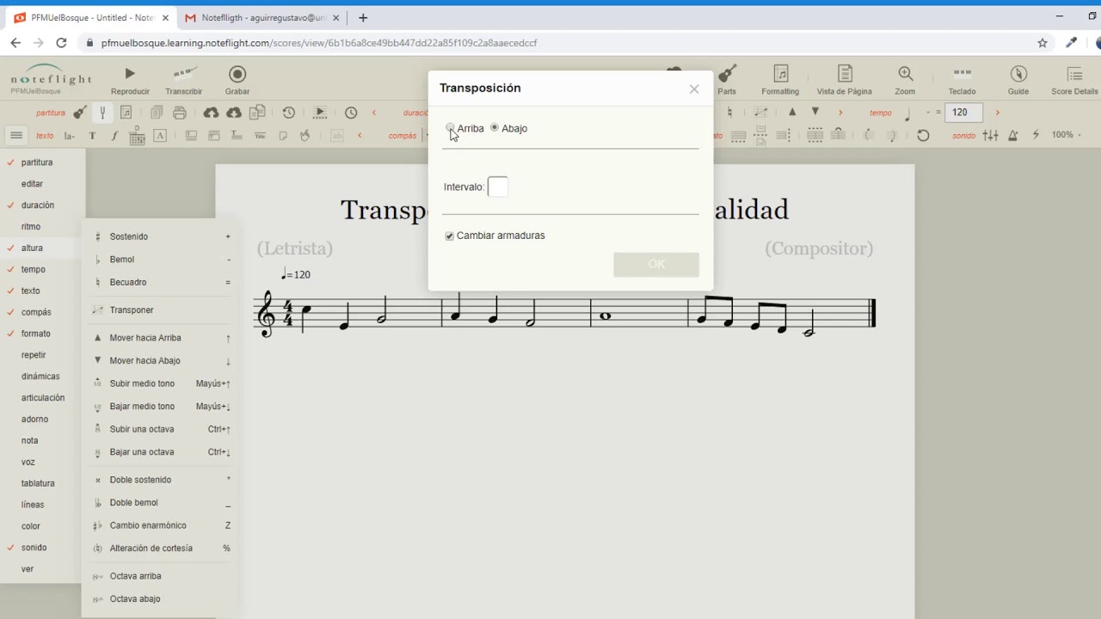
Task: Close the Transposición dialog
Action: [x=694, y=89]
